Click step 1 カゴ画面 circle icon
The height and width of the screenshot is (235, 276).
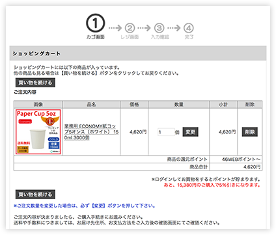tap(95, 23)
